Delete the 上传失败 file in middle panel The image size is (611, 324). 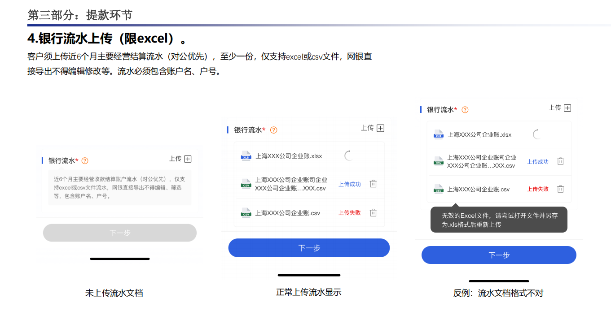click(373, 212)
